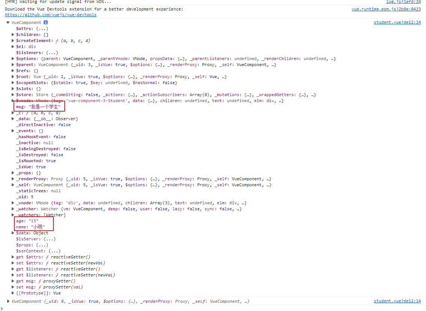This screenshot has width=426, height=311.
Task: Expand the $parent VueComponent entry
Action: [14, 65]
